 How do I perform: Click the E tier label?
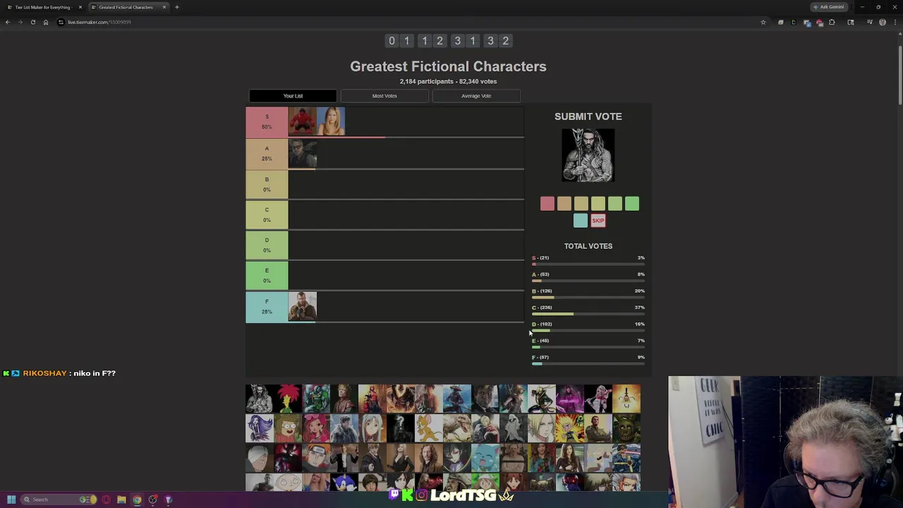tap(267, 275)
